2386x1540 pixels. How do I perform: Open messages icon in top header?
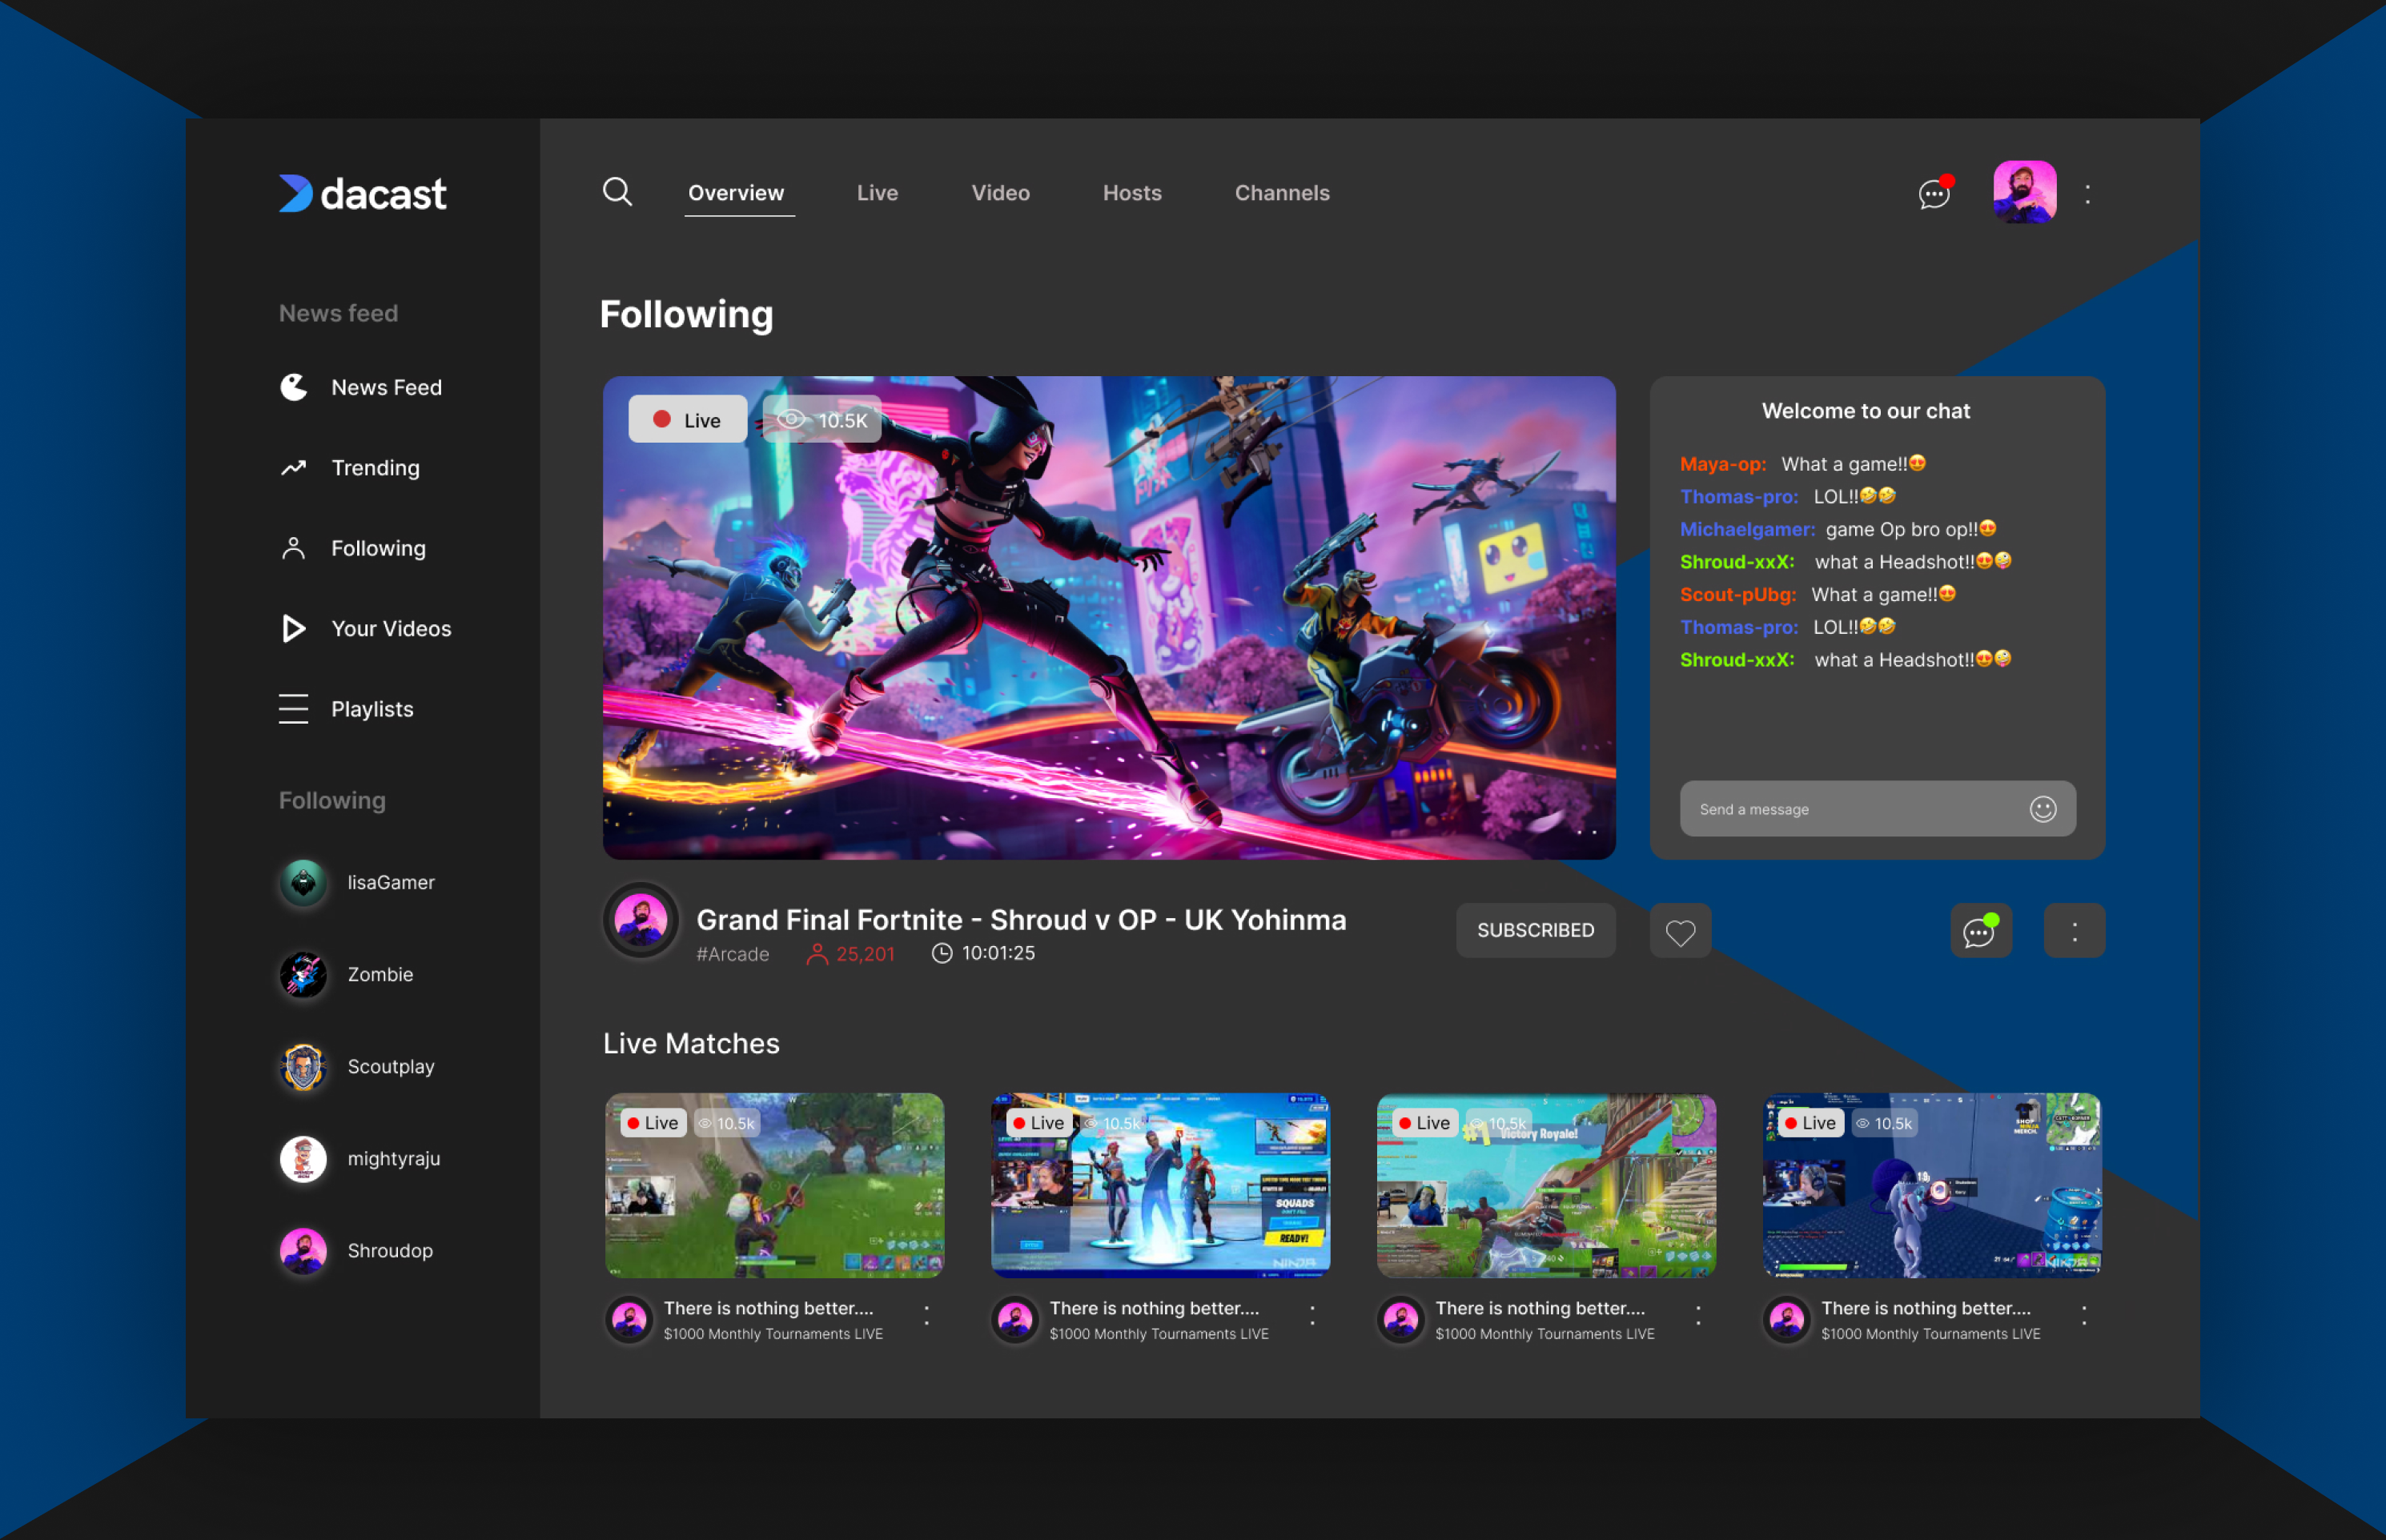pyautogui.click(x=1934, y=193)
